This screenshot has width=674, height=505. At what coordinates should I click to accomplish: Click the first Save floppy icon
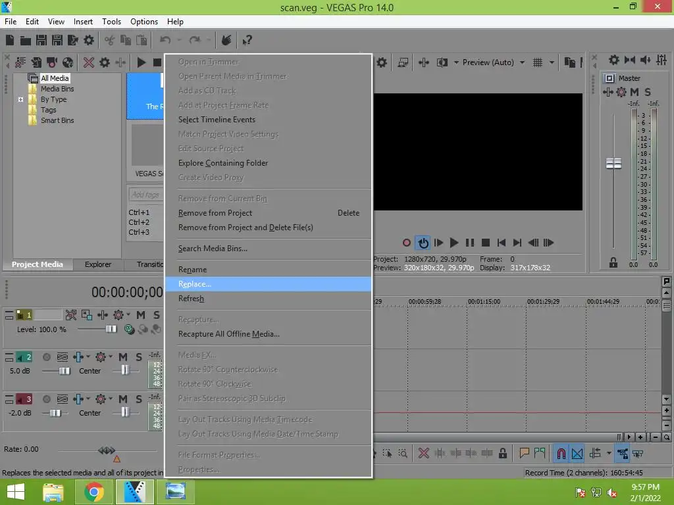click(41, 40)
